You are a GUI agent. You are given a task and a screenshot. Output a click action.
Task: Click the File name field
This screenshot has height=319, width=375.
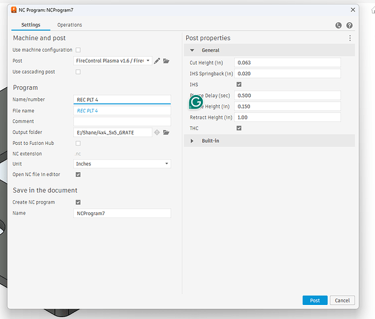click(122, 110)
